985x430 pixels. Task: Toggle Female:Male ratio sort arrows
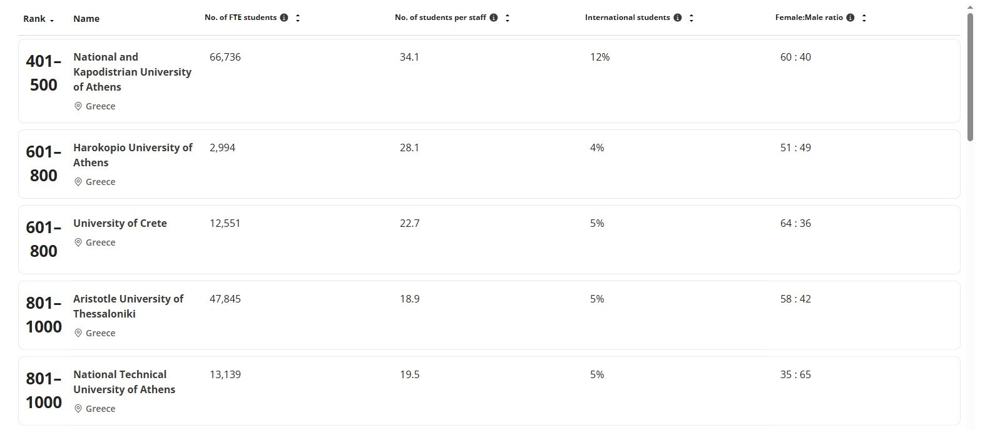coord(864,18)
